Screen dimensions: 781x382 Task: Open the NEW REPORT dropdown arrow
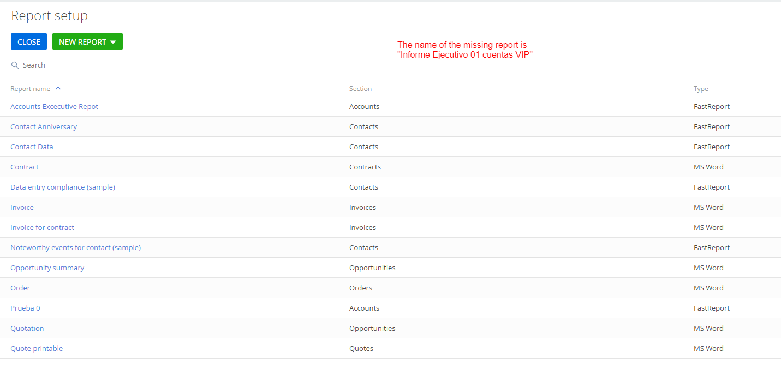pyautogui.click(x=113, y=41)
